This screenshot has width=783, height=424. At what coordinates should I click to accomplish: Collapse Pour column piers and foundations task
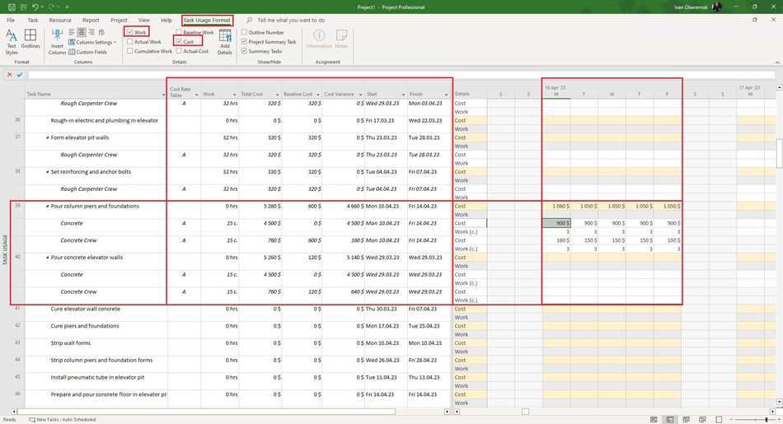(x=48, y=206)
